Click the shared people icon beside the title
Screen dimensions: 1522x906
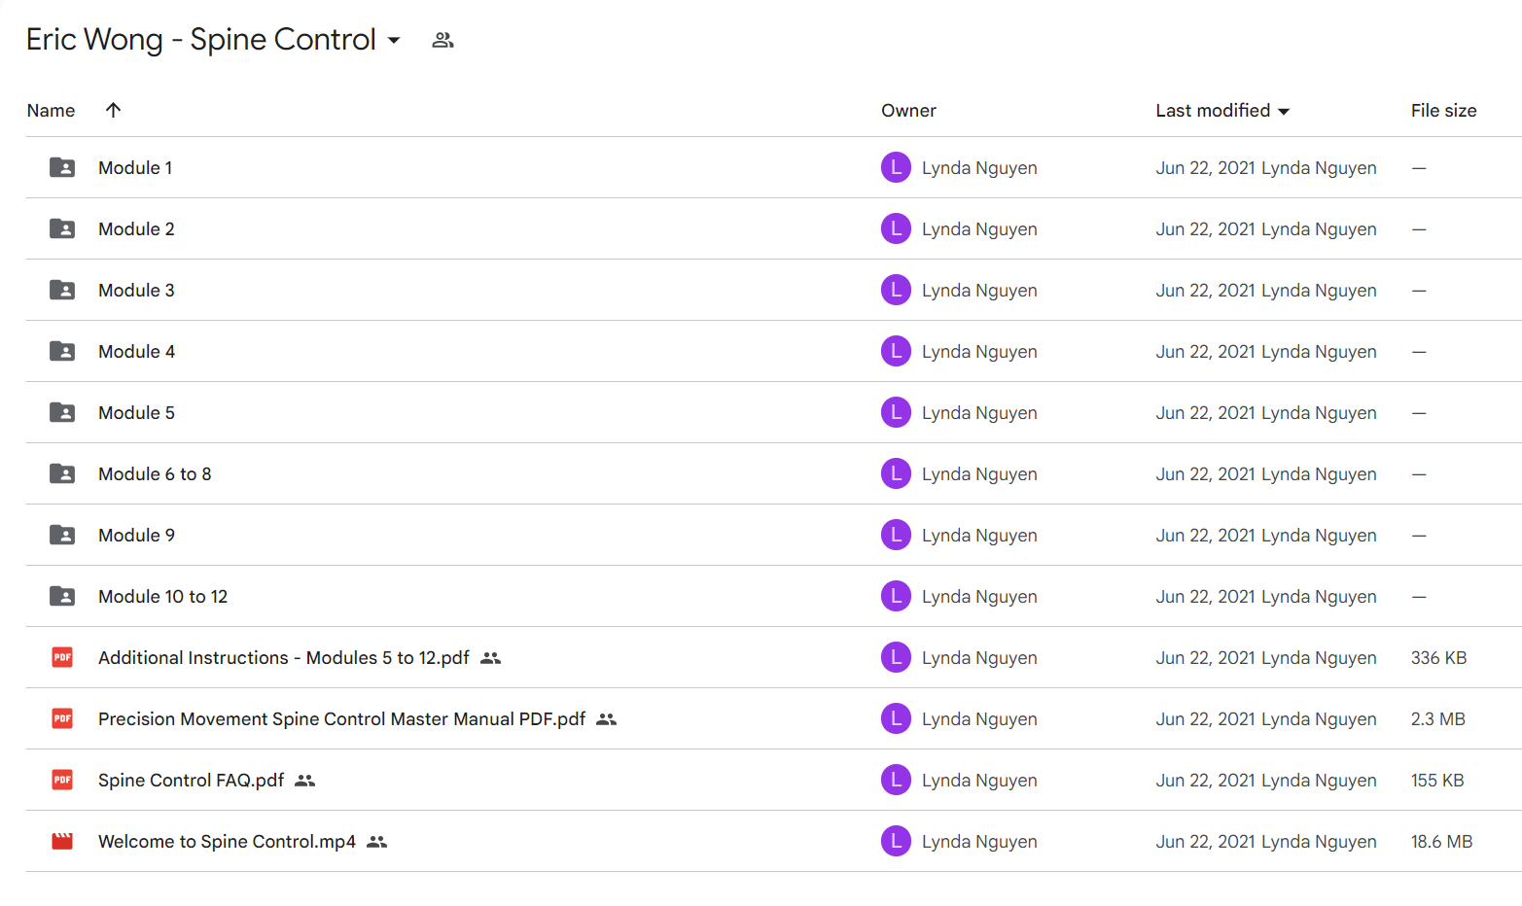[x=442, y=40]
